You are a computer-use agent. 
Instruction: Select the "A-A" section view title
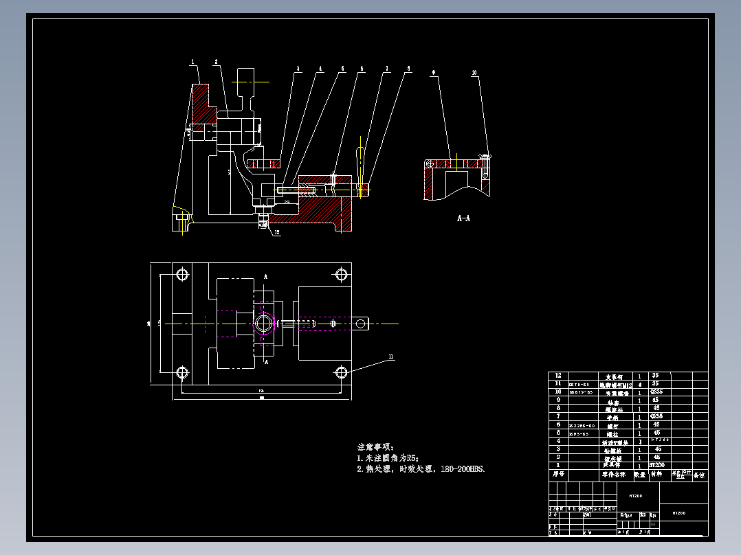tap(463, 218)
